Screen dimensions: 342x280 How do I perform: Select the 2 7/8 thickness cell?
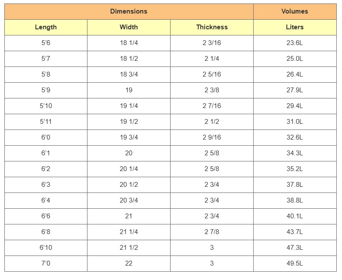coord(212,232)
